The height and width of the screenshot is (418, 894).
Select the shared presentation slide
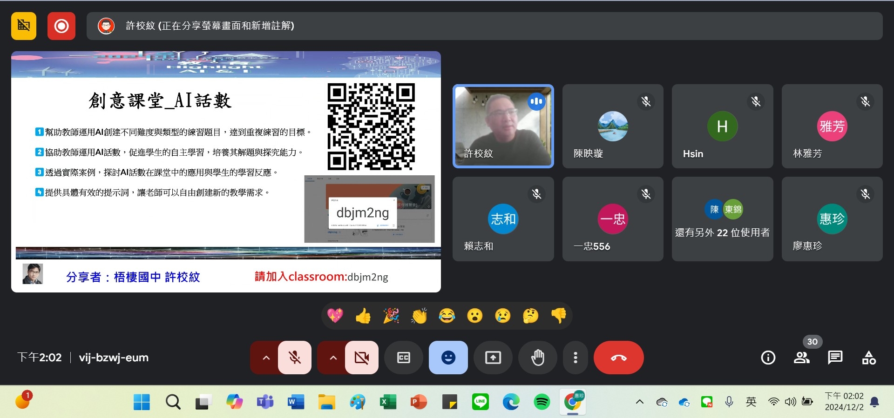(226, 172)
